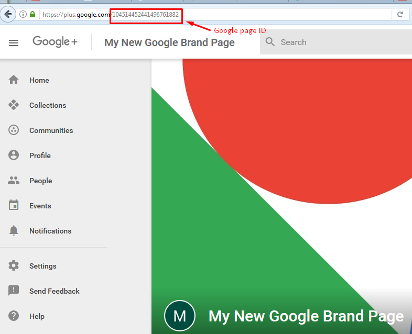This screenshot has width=412, height=334.
Task: Click the browser back arrow button
Action: (x=8, y=14)
